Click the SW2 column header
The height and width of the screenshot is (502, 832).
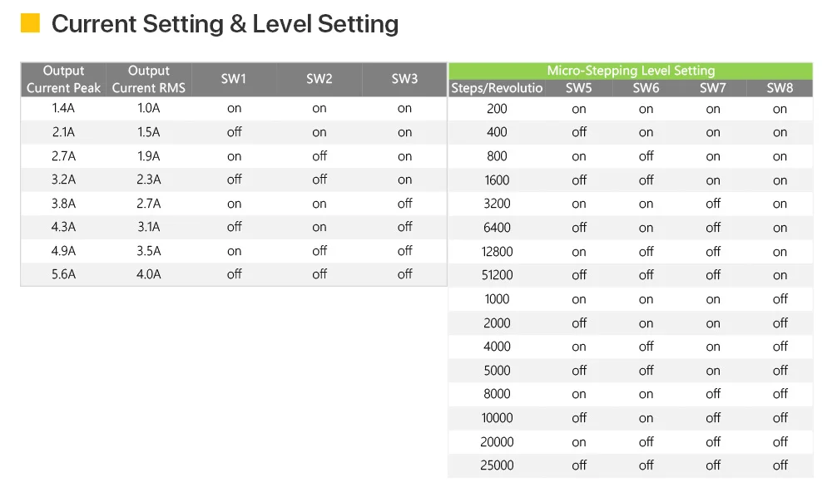319,79
